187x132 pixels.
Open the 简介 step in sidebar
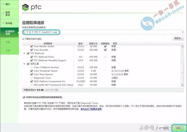9,4
